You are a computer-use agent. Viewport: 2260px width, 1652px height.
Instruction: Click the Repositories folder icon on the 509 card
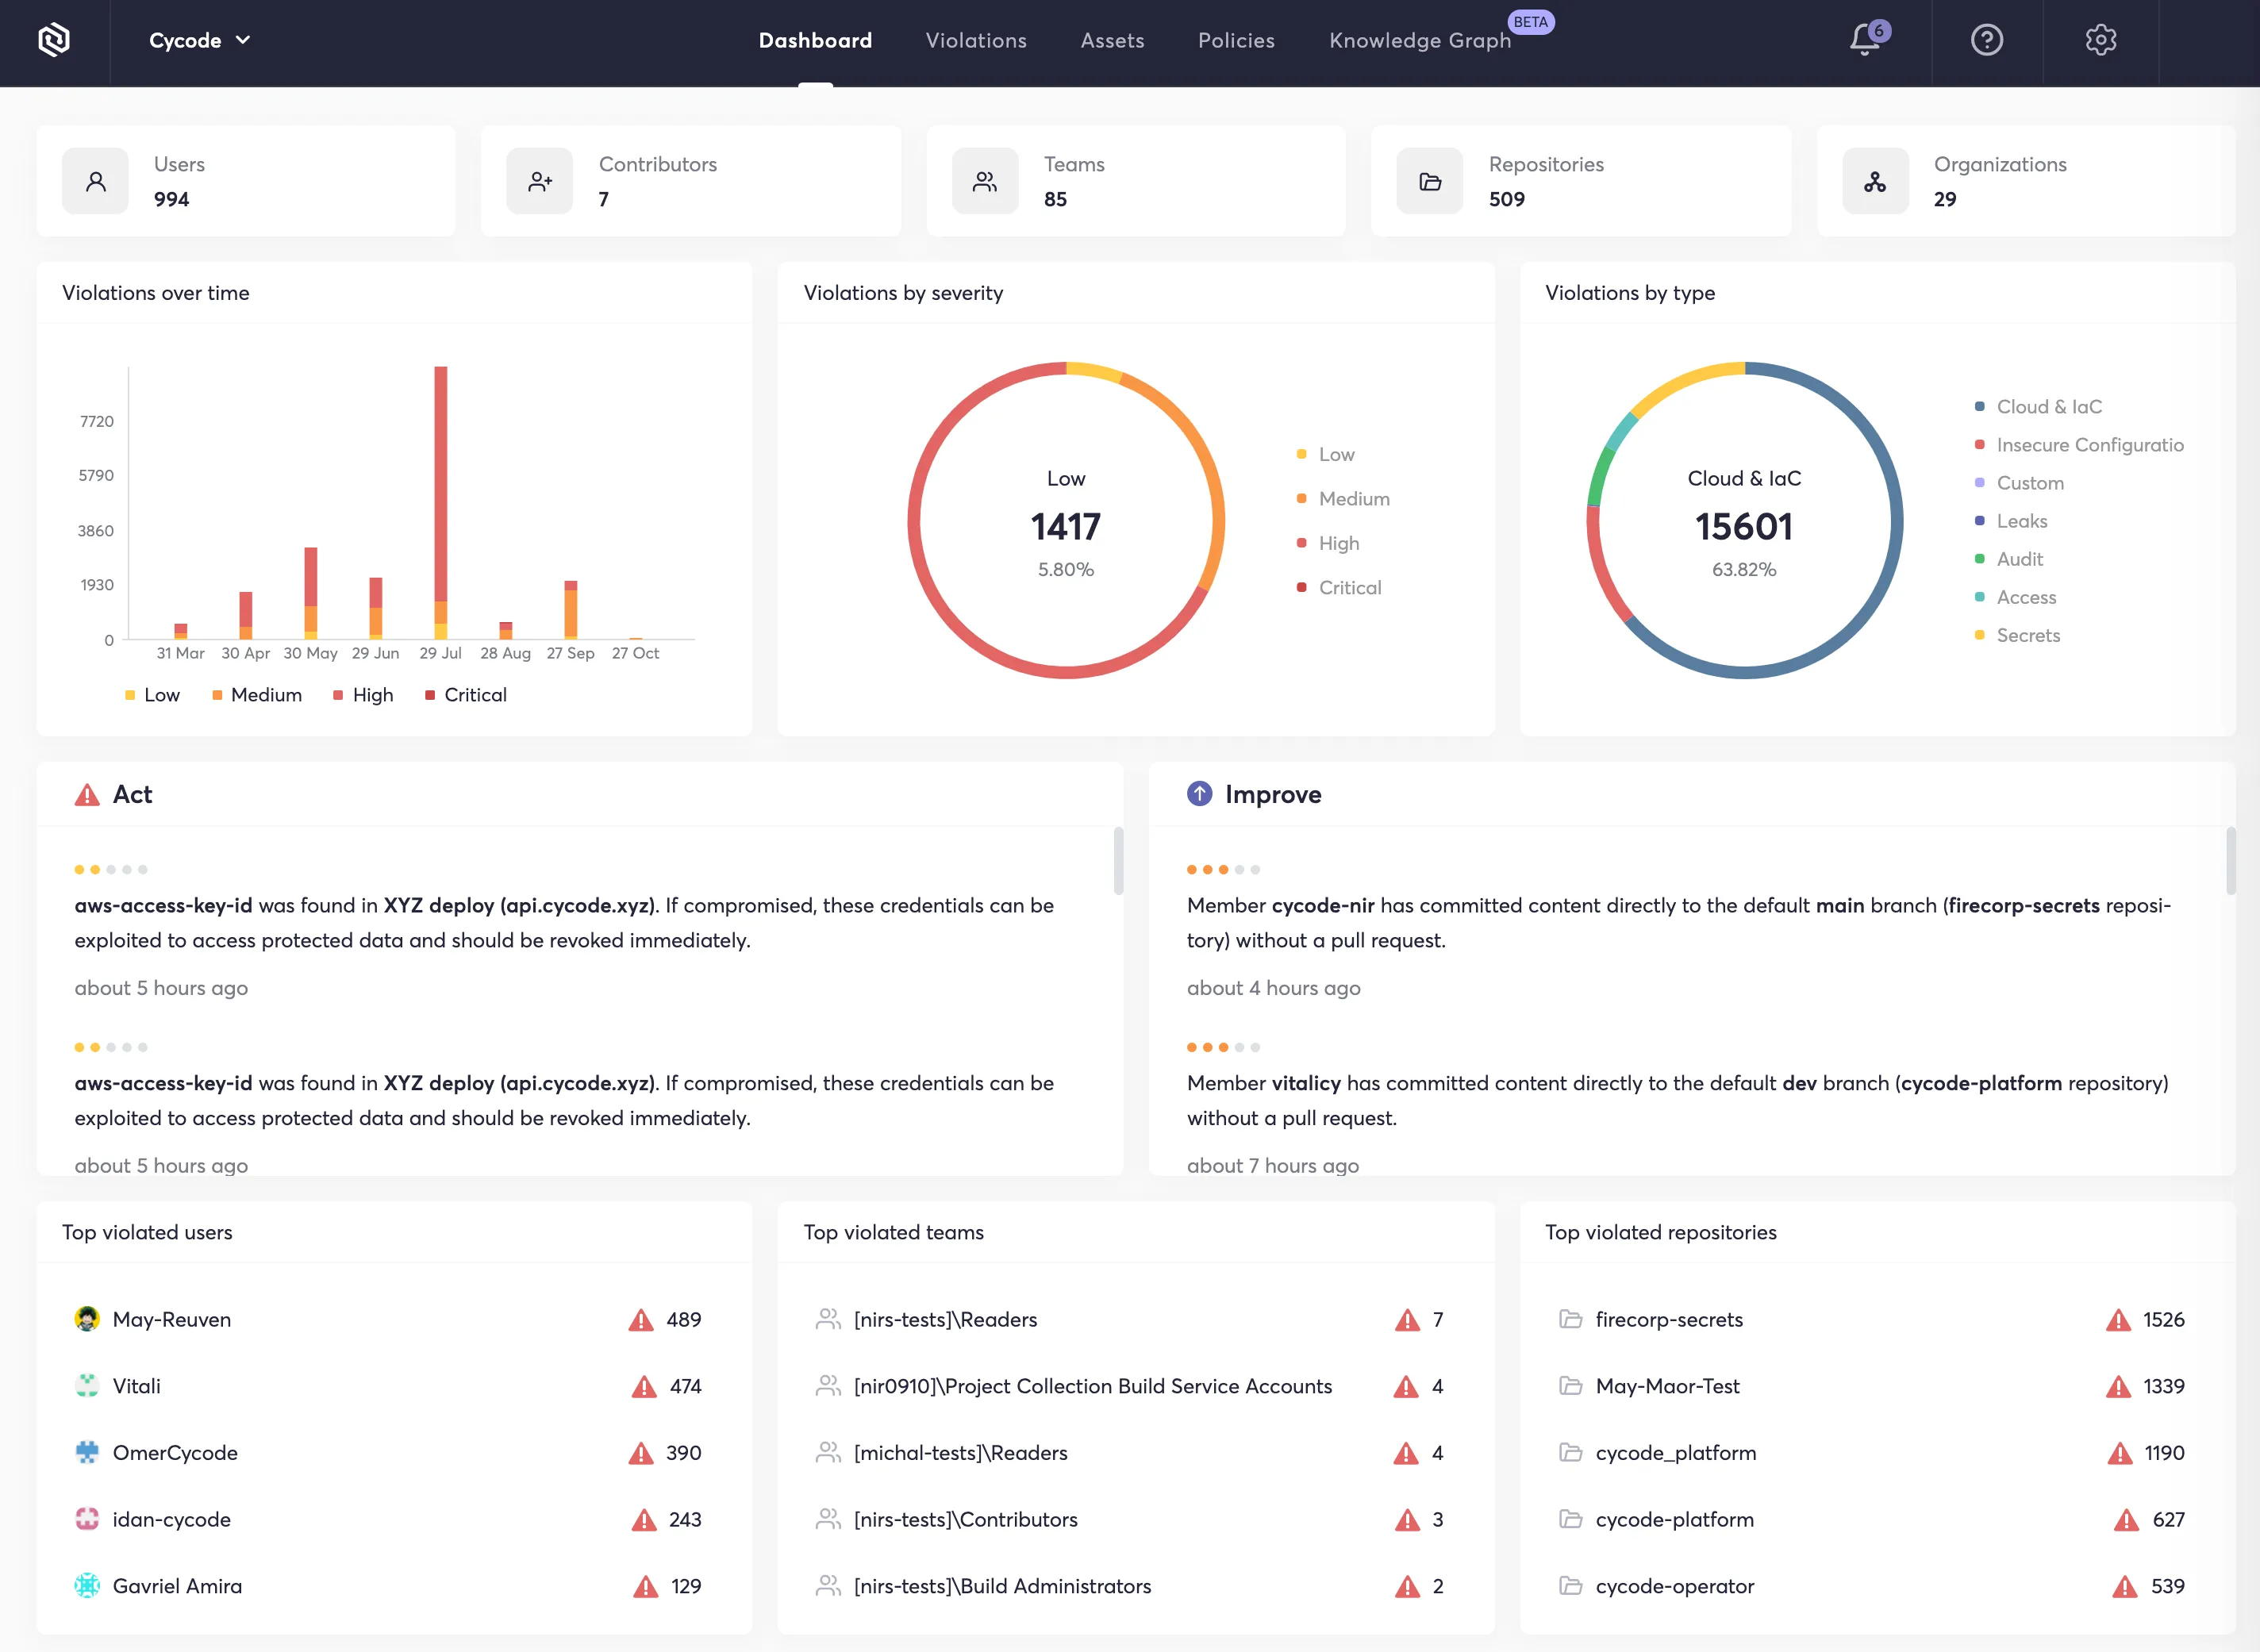[1429, 181]
